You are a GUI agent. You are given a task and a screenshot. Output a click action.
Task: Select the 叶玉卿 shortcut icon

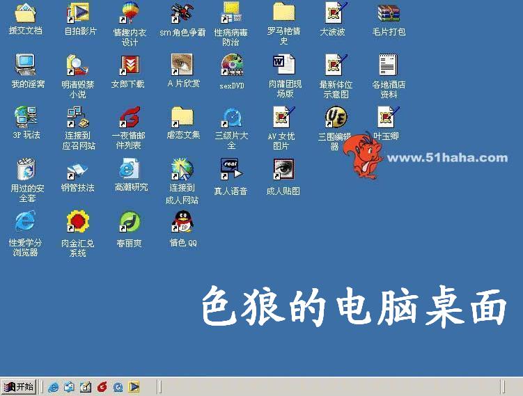click(386, 118)
